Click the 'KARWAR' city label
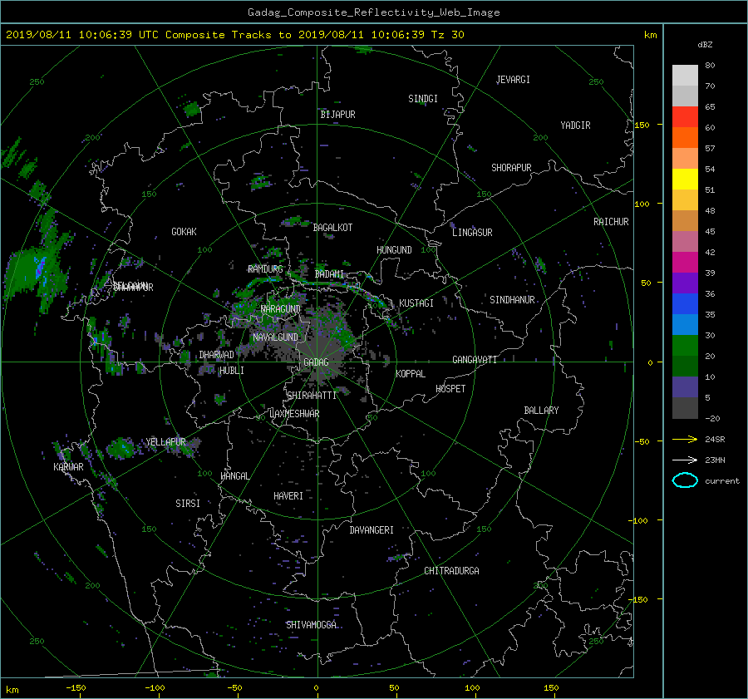 68,466
